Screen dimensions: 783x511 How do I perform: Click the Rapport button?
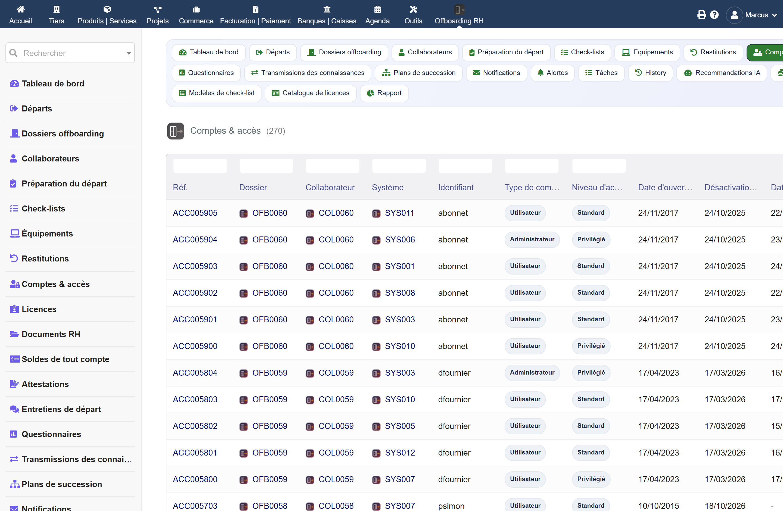tap(384, 93)
